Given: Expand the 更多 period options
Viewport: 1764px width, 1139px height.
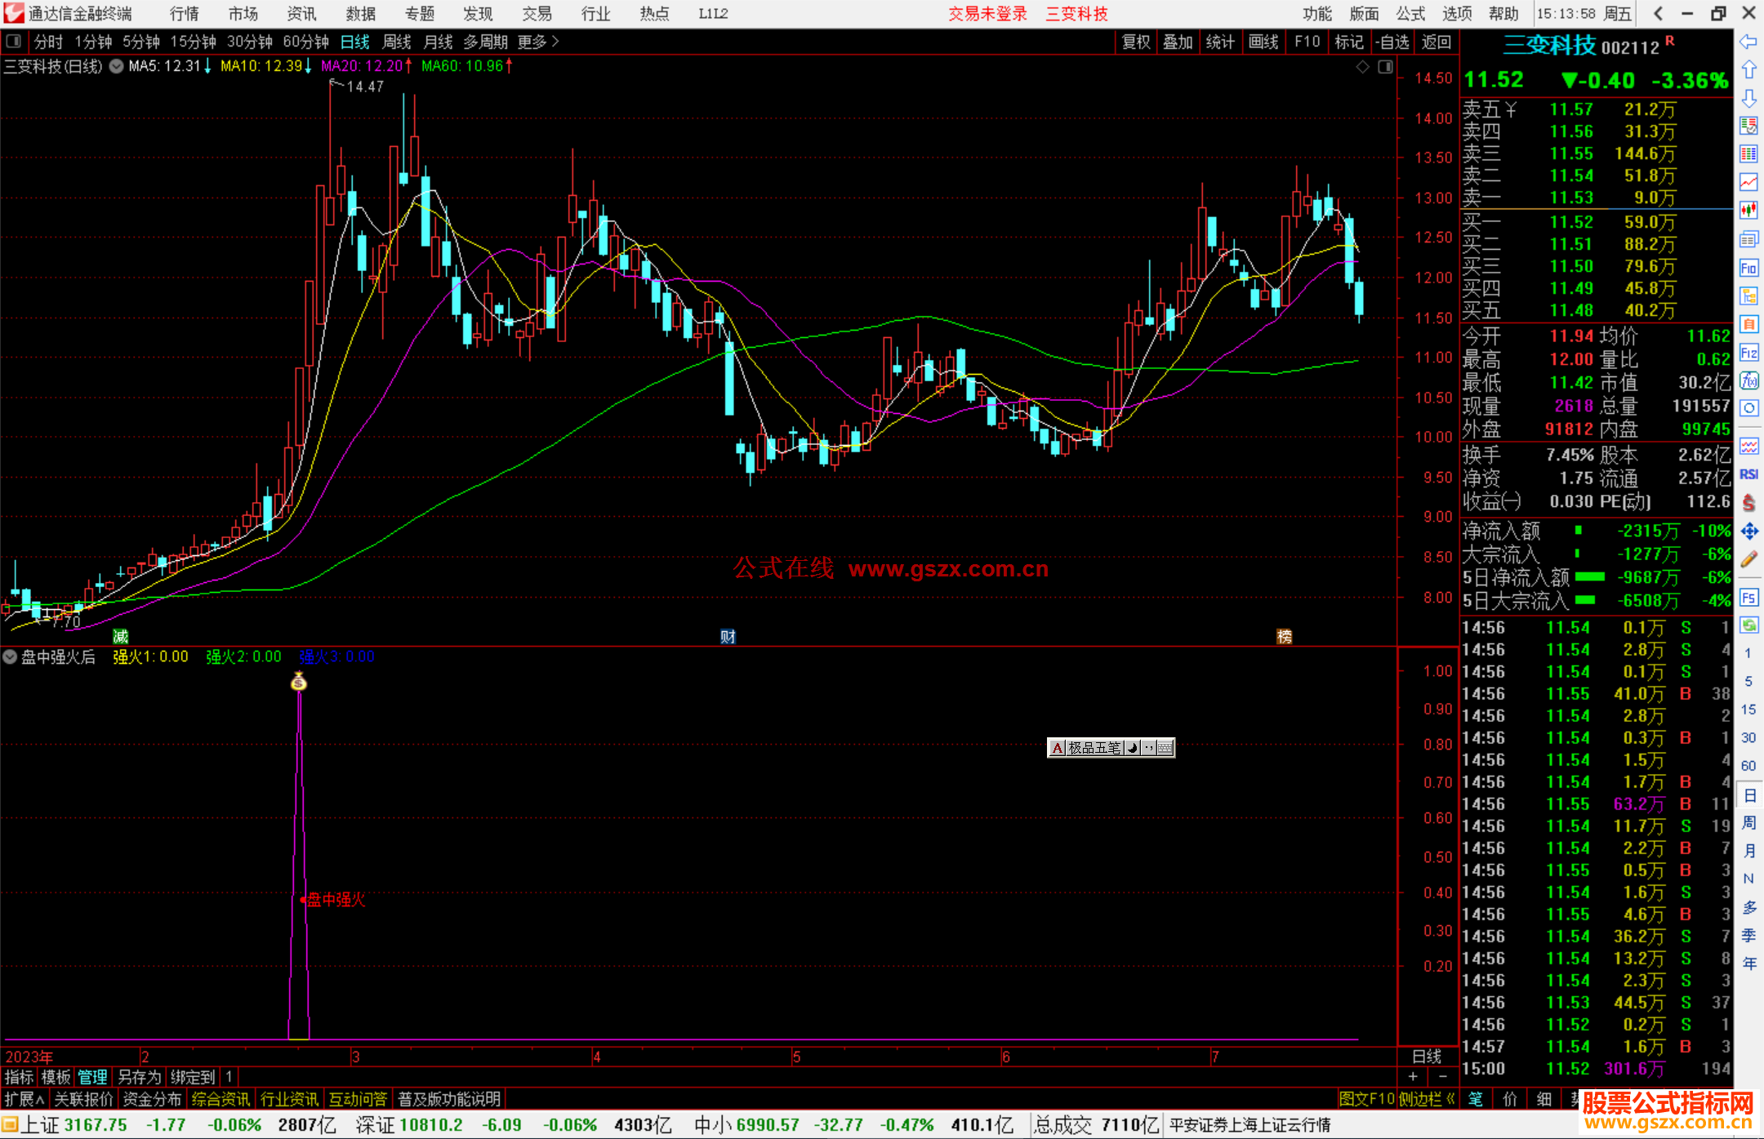Looking at the screenshot, I should [x=537, y=42].
